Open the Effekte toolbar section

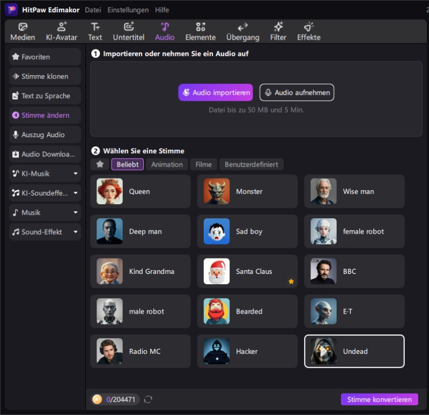point(309,32)
